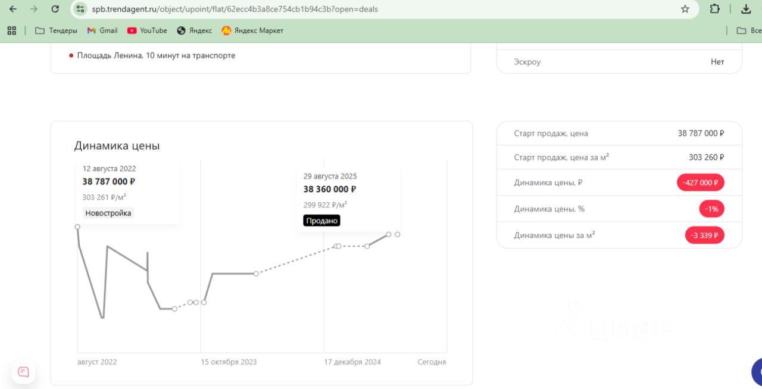
Task: Open the Яндекс bookmark
Action: [195, 30]
